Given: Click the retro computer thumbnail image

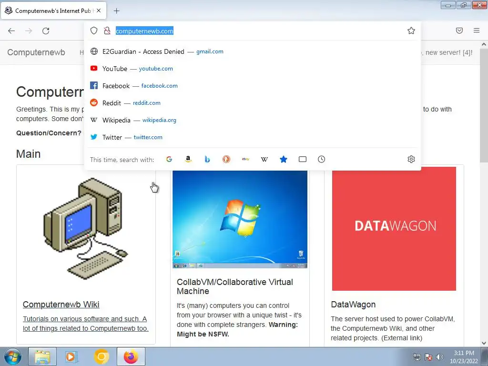Looking at the screenshot, I should 86,228.
